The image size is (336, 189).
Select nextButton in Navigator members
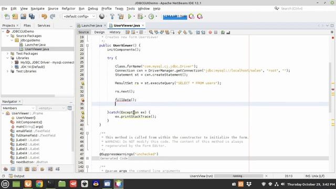(x=31, y=162)
